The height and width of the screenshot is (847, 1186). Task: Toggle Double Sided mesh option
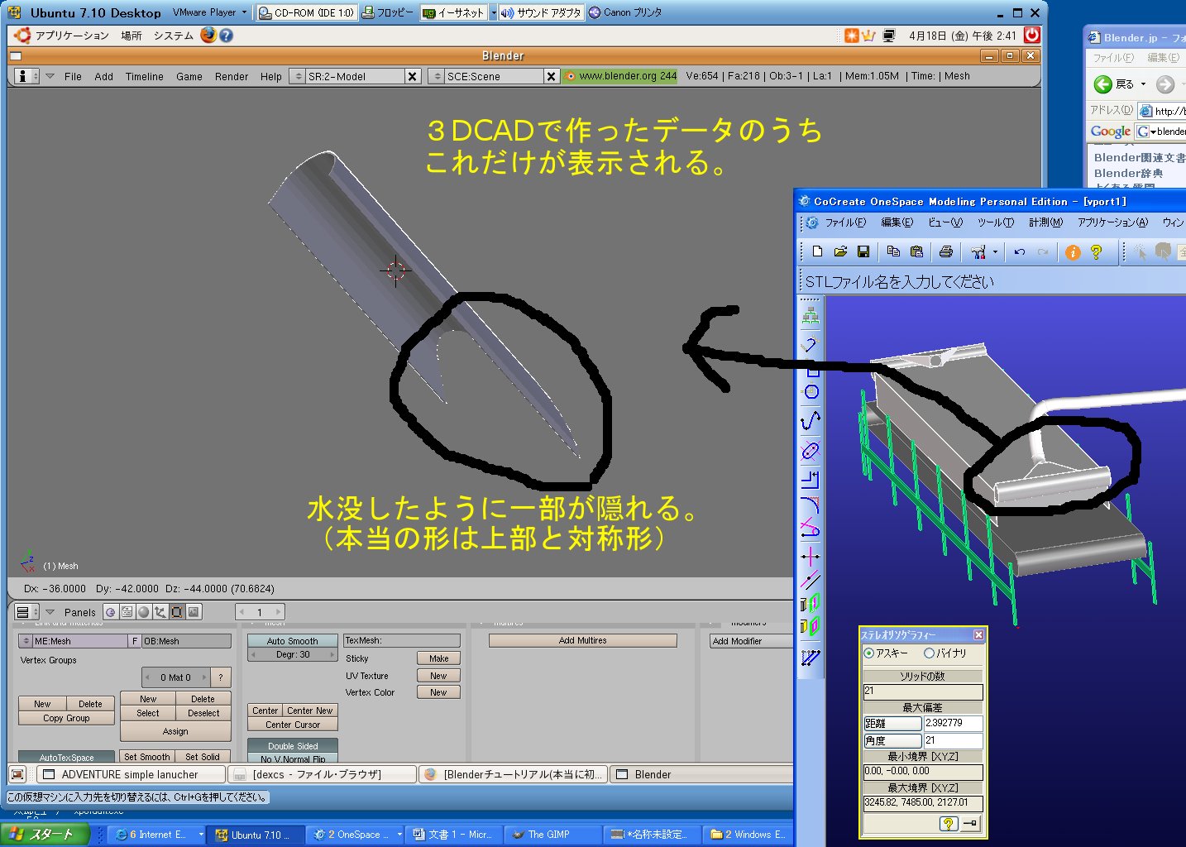[293, 745]
